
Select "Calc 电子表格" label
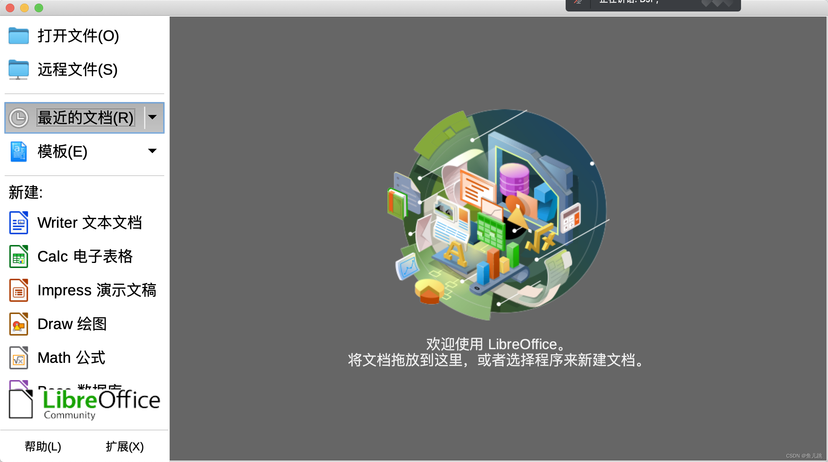[85, 257]
